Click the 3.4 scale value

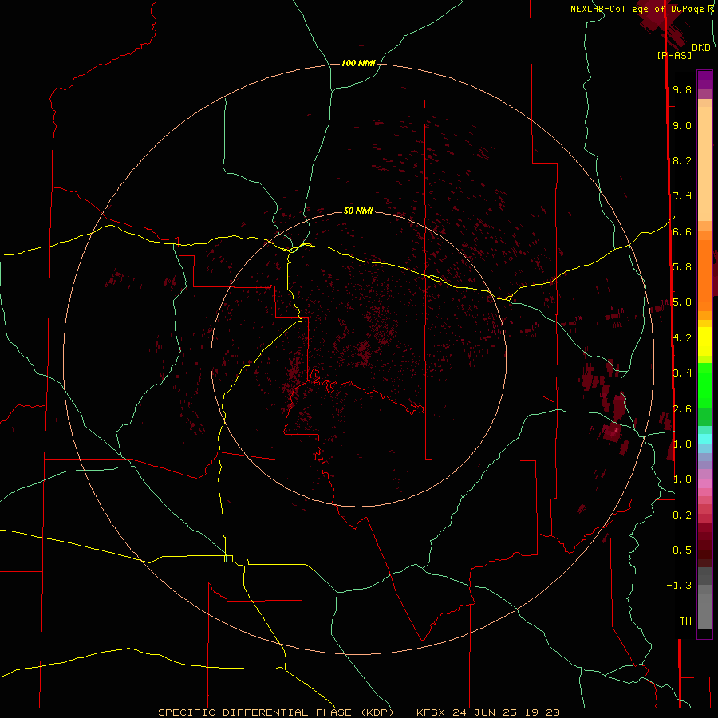tap(682, 373)
